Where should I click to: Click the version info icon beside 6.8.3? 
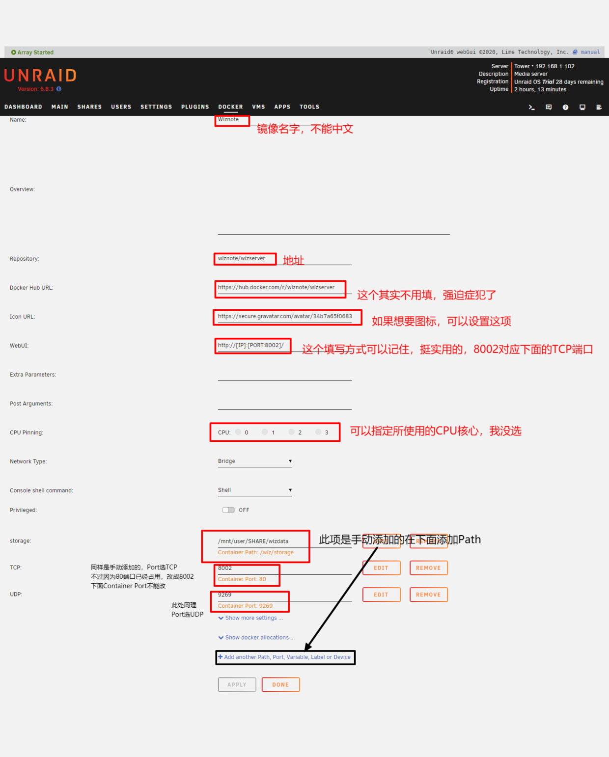pyautogui.click(x=59, y=89)
